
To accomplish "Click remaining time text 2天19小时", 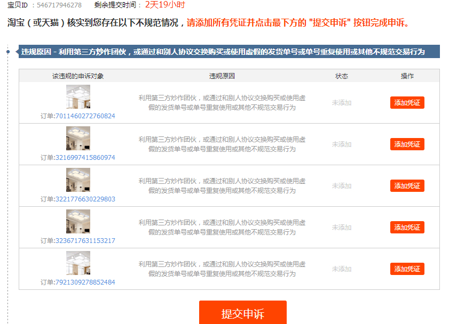I will (x=165, y=5).
